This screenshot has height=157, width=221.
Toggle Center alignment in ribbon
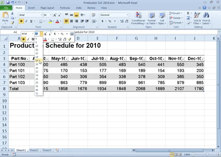coord(71,21)
